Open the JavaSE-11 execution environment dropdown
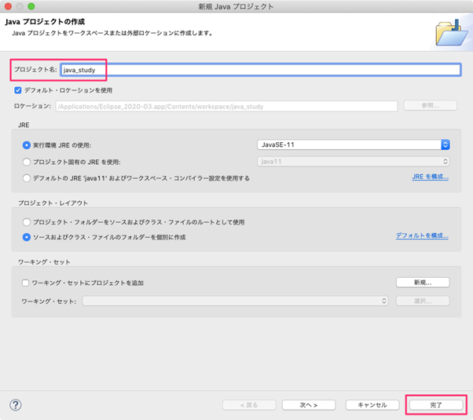 point(354,144)
